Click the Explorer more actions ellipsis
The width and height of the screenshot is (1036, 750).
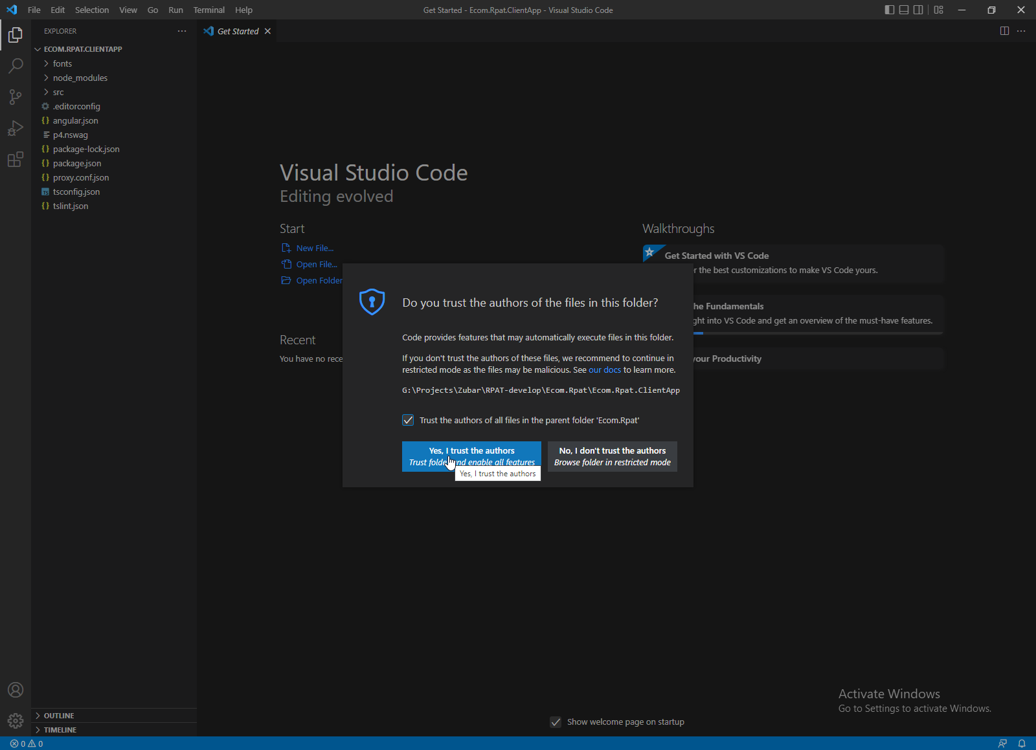(x=182, y=31)
